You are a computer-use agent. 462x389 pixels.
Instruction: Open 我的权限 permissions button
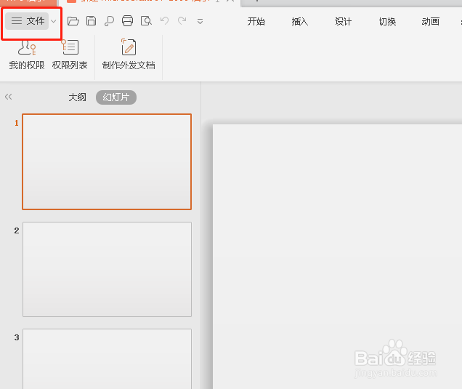point(27,55)
